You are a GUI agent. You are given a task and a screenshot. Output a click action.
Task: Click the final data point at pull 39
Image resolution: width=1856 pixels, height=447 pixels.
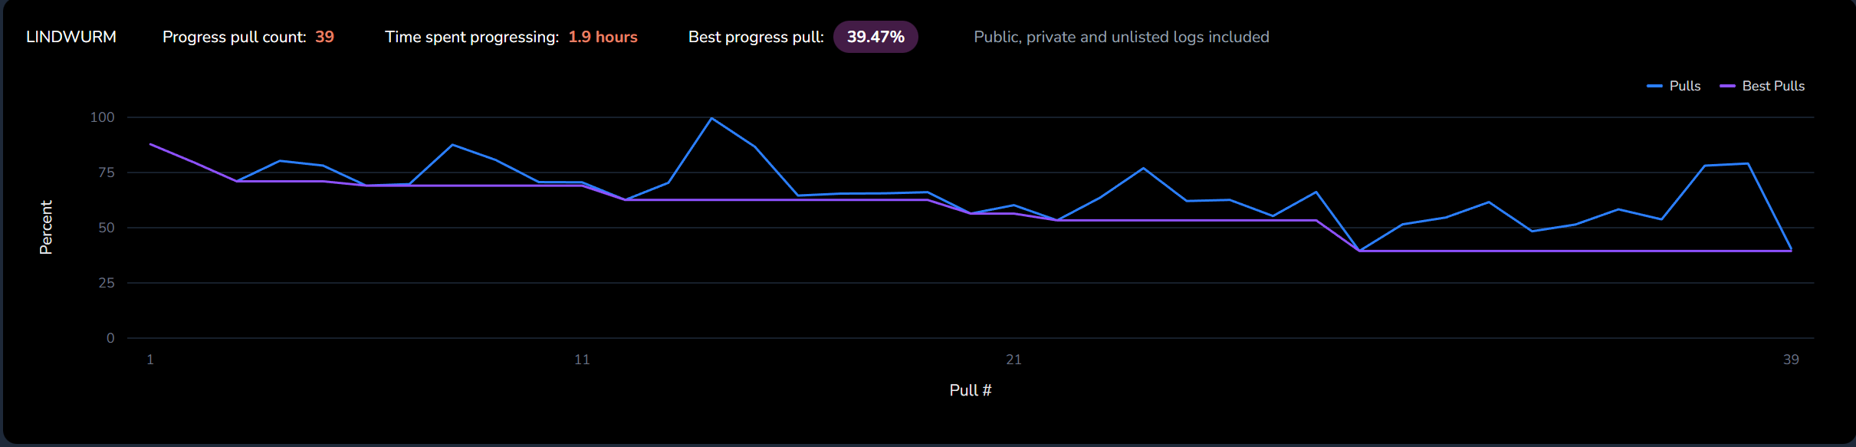[1791, 250]
